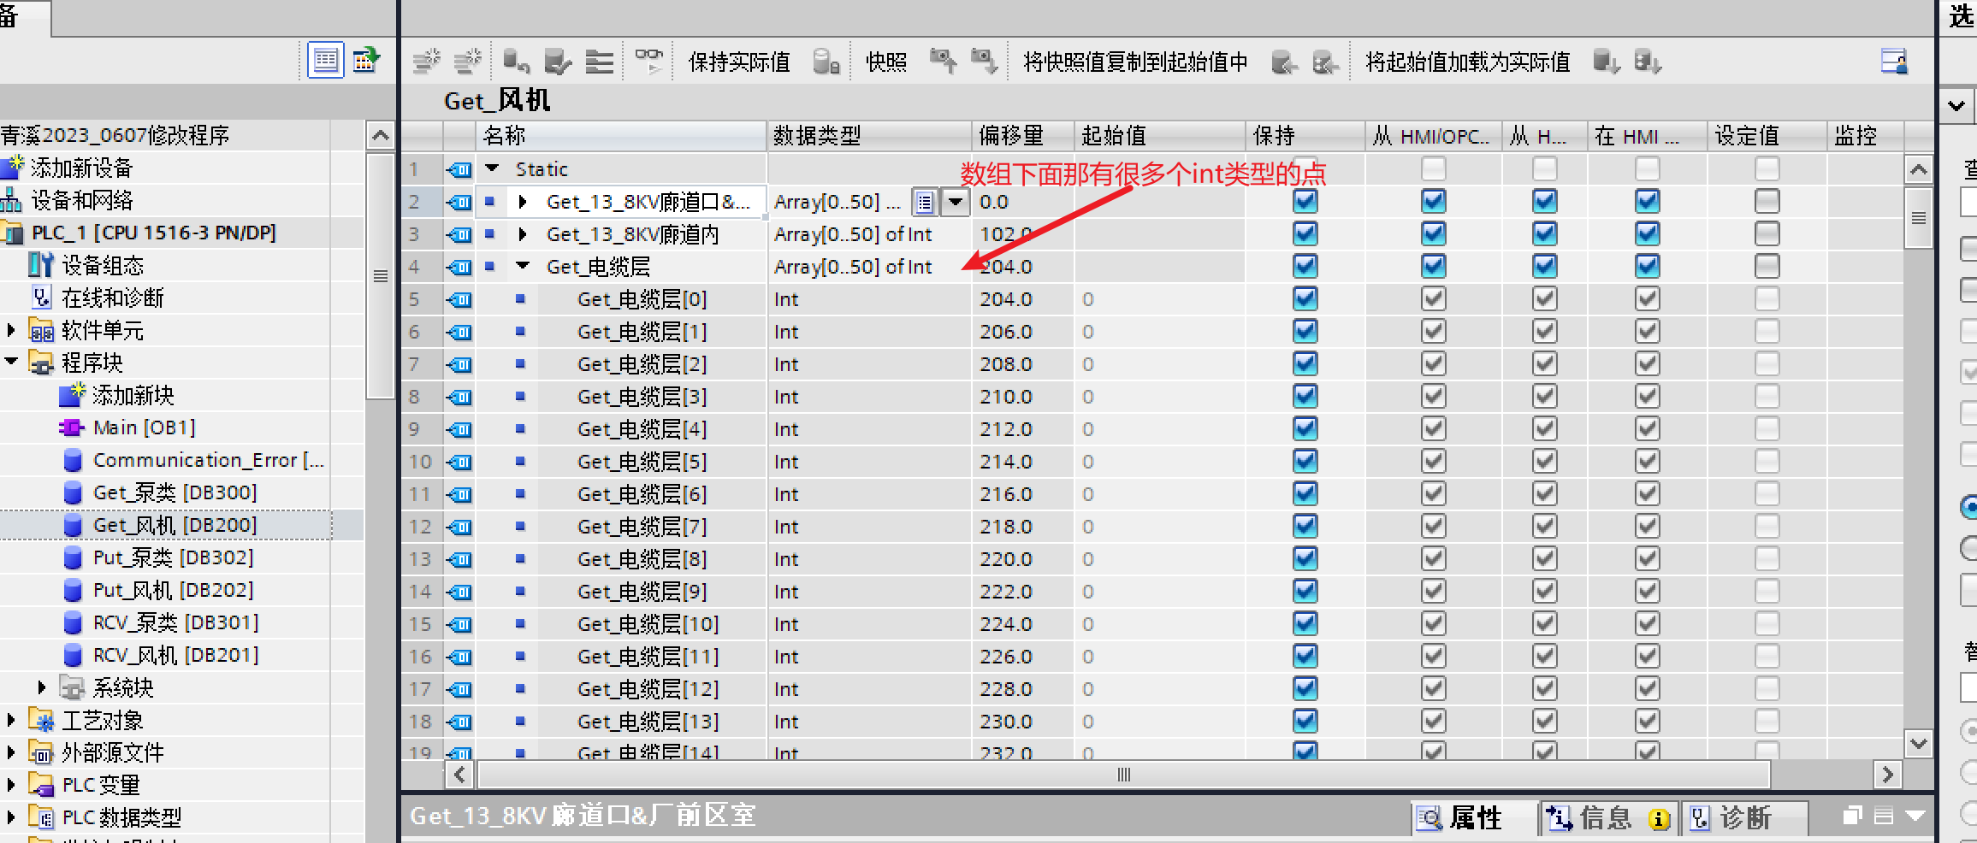Click the second icon after 快照
The image size is (1977, 843).
tap(984, 62)
